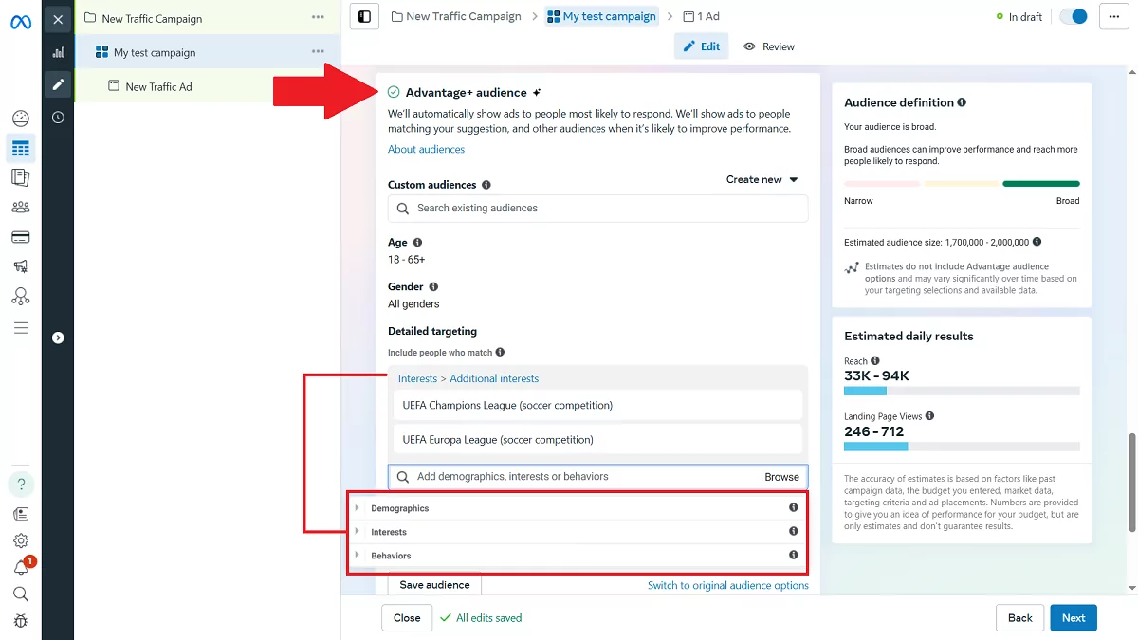Open notifications bell with red badge
The height and width of the screenshot is (640, 1138).
coord(21,566)
